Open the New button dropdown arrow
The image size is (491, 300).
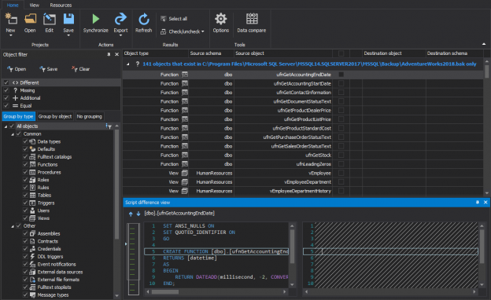11,35
